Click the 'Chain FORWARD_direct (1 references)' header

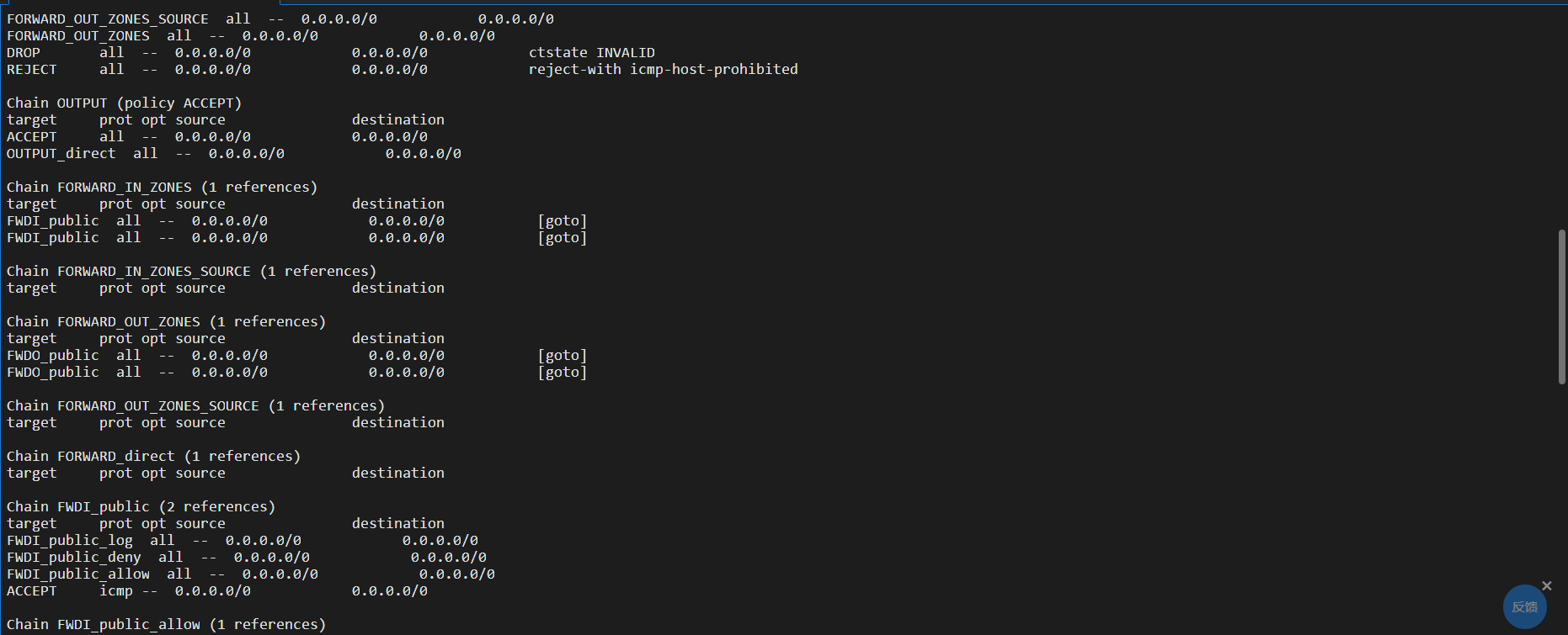(153, 456)
